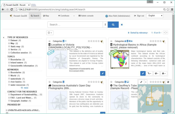Click the pencil draw tool on the map
Image resolution: width=175 pixels, height=114 pixels.
[x=141, y=82]
